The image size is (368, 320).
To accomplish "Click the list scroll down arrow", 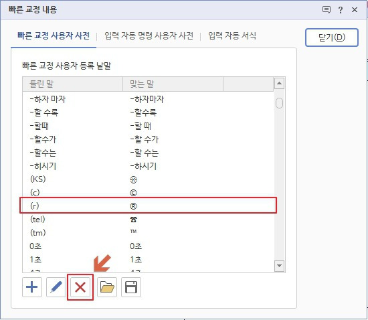I will point(279,266).
